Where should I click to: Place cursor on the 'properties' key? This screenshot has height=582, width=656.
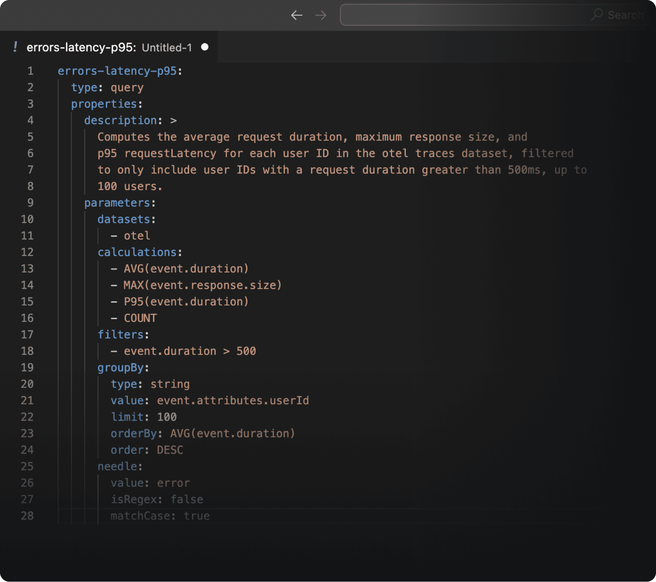[x=104, y=104]
